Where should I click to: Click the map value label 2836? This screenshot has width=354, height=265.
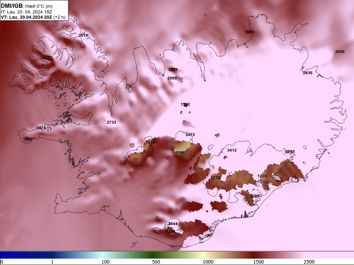click(x=308, y=73)
